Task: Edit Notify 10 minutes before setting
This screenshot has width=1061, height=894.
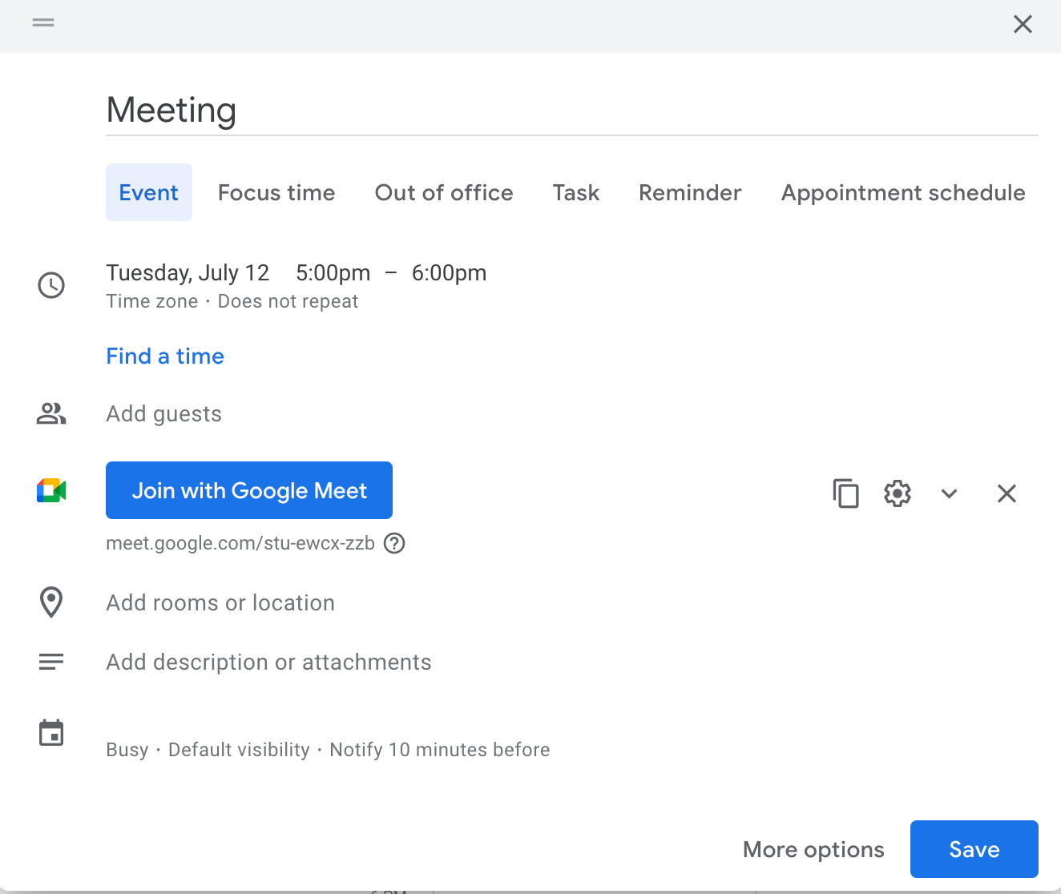Action: (x=440, y=750)
